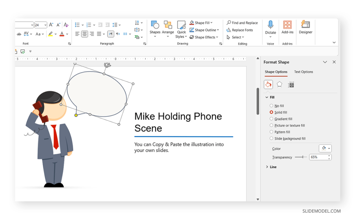The height and width of the screenshot is (220, 355).
Task: Open Drawing dialog launcher
Action: point(221,44)
